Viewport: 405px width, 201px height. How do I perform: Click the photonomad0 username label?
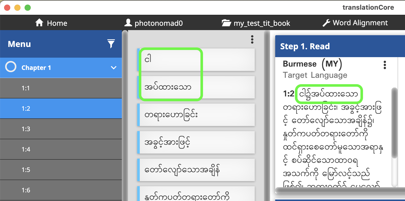coord(159,23)
